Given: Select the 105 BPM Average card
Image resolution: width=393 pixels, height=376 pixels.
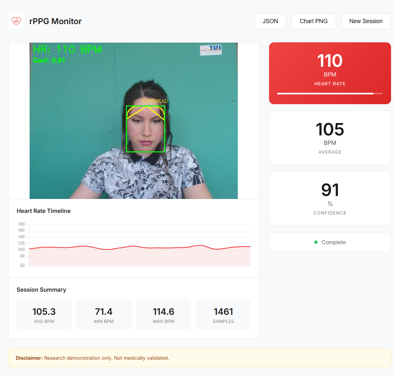Looking at the screenshot, I should (330, 138).
